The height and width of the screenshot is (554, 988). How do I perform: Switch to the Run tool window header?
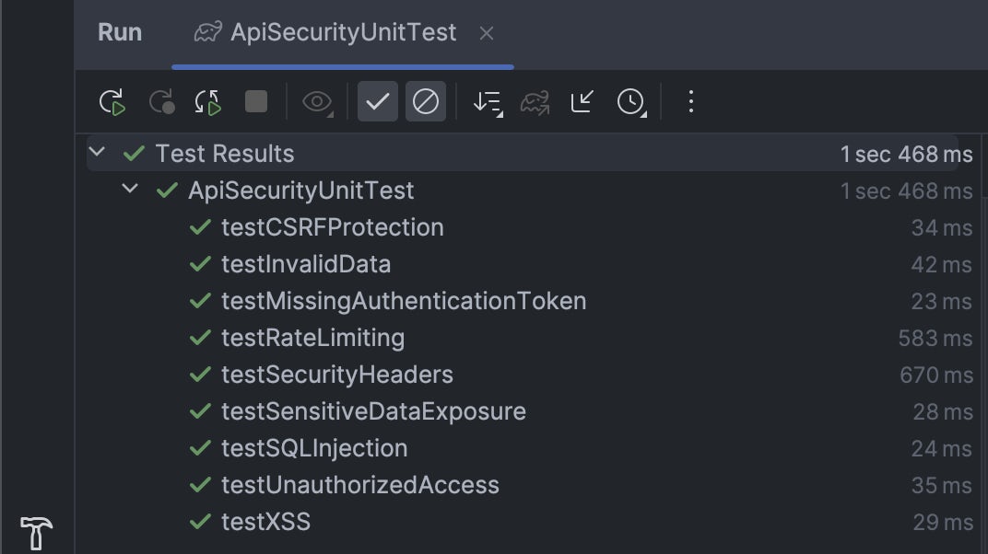(x=120, y=32)
